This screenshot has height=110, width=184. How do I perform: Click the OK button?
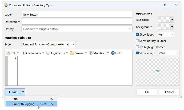coord(147,92)
